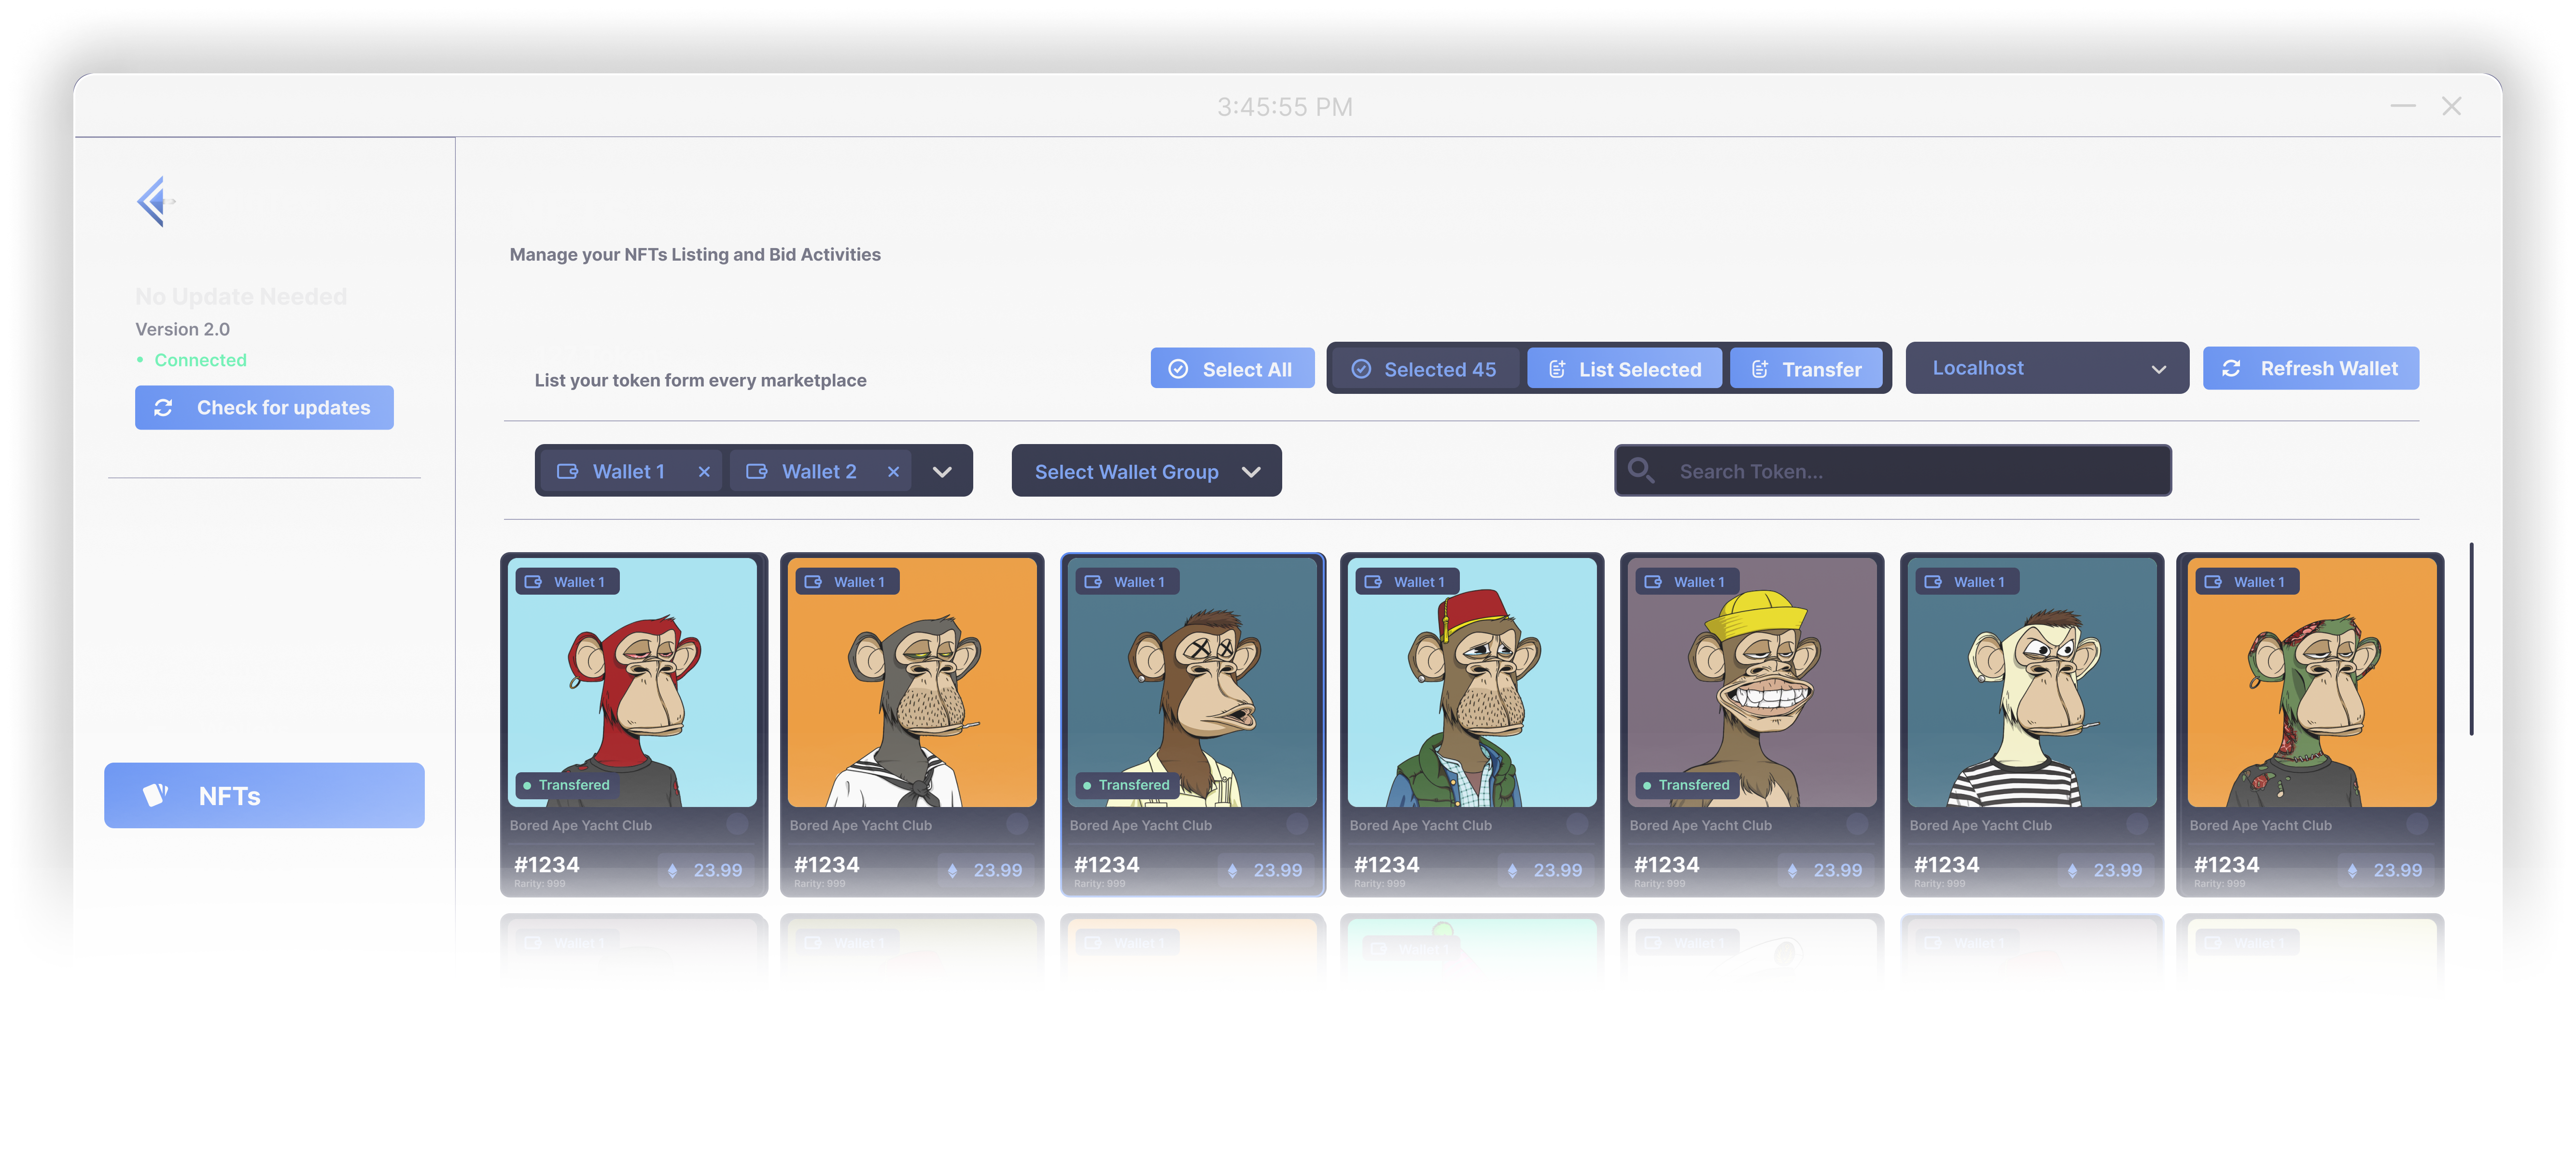Click the List Selected button
The height and width of the screenshot is (1156, 2576).
[x=1624, y=369]
